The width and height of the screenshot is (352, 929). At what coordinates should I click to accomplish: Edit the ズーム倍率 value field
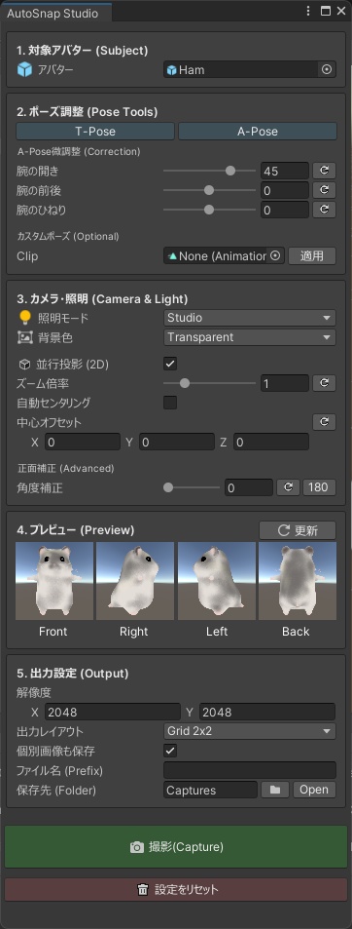point(285,383)
